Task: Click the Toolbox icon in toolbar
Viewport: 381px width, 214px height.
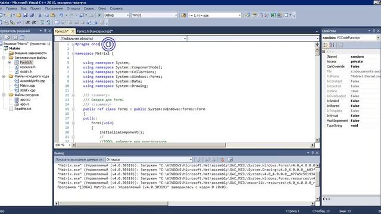Action: [267, 15]
